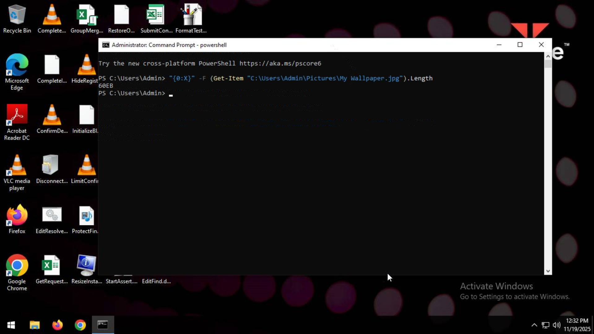Open the Recycle Bin desktop icon
Viewport: 594px width, 334px height.
(x=17, y=19)
